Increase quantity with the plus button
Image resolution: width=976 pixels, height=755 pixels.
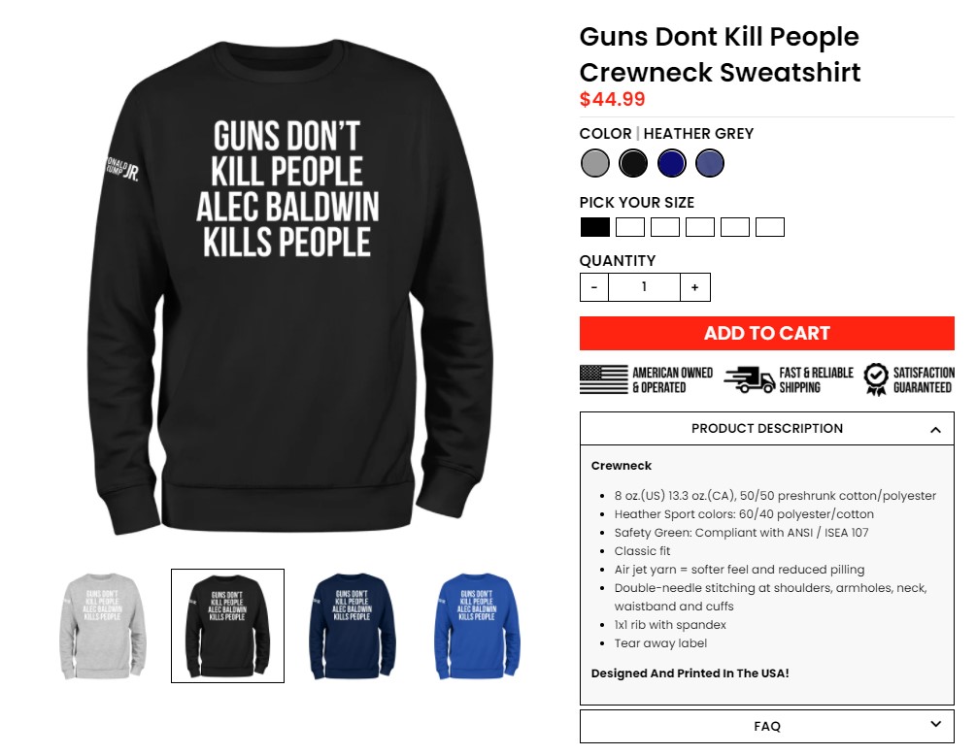[x=694, y=287]
